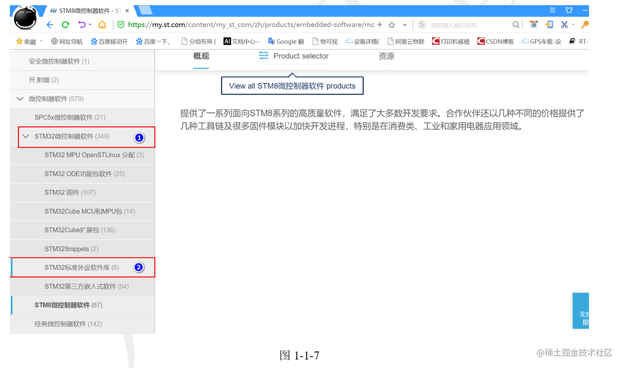
Task: Open STM32Snippets (2)
Action: (83, 249)
